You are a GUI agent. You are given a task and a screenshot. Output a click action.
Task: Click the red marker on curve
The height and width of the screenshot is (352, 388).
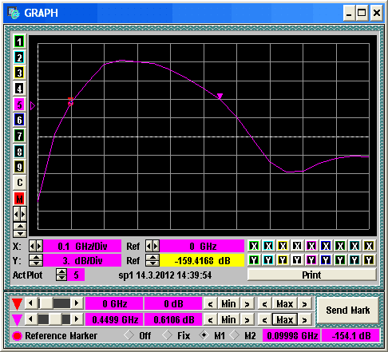pyautogui.click(x=71, y=101)
